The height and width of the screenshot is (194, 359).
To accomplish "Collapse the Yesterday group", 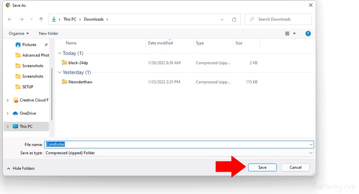I will (60, 72).
